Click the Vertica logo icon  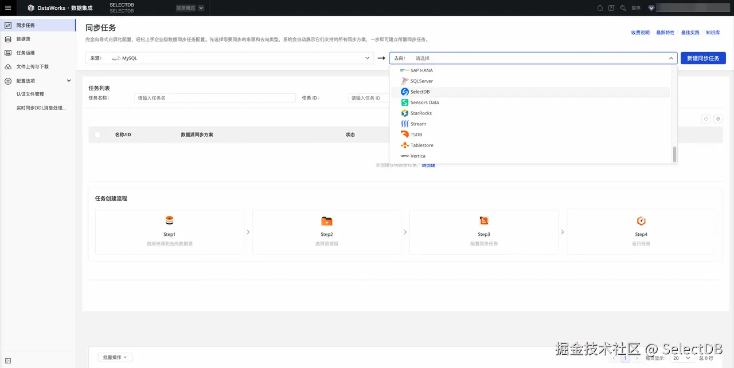point(405,156)
